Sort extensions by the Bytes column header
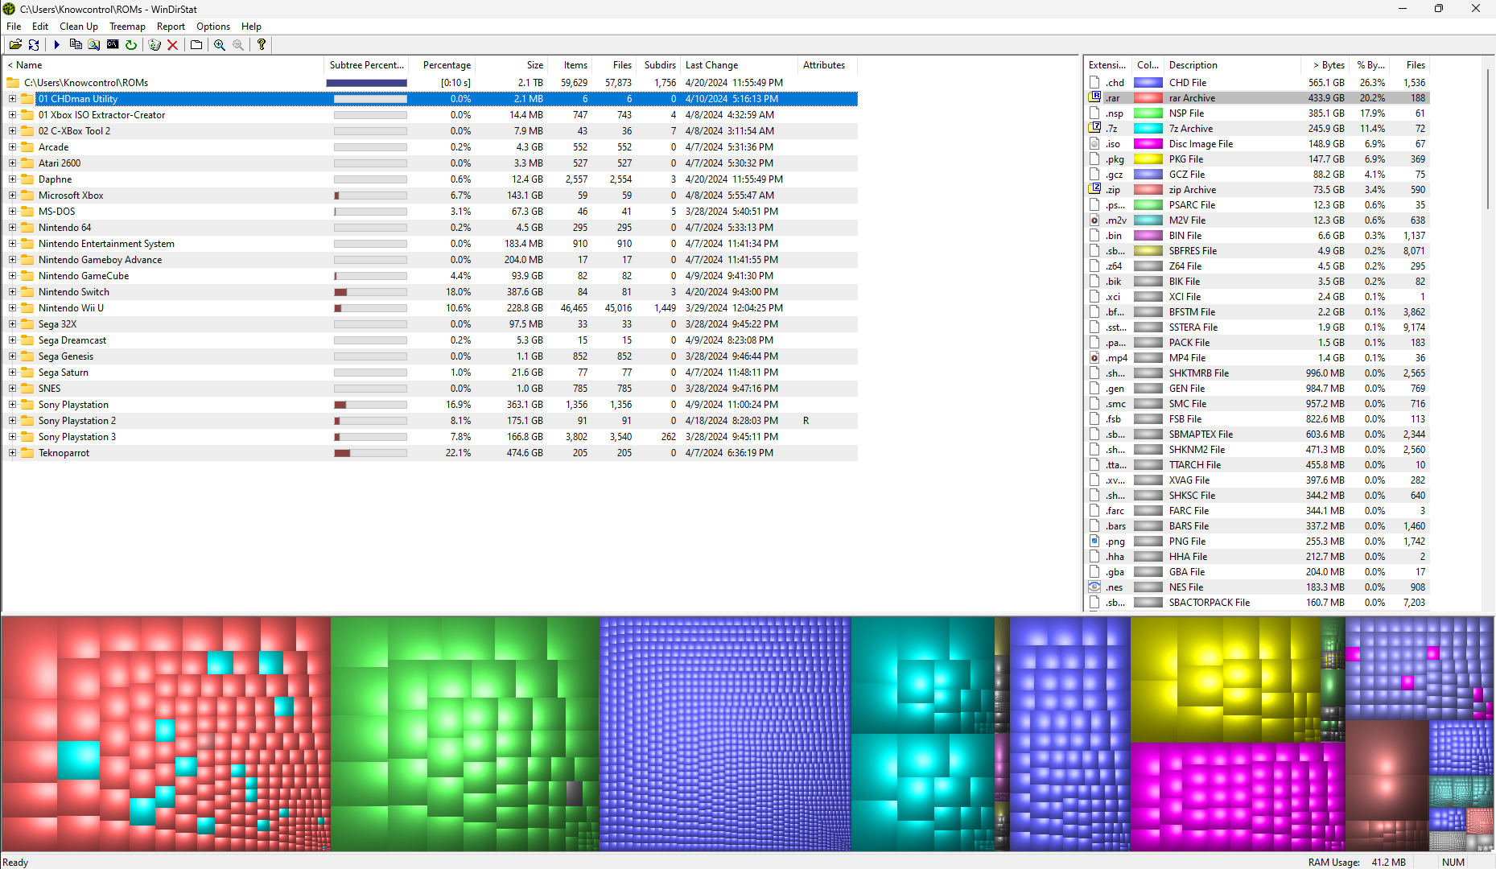This screenshot has width=1496, height=869. (1325, 65)
